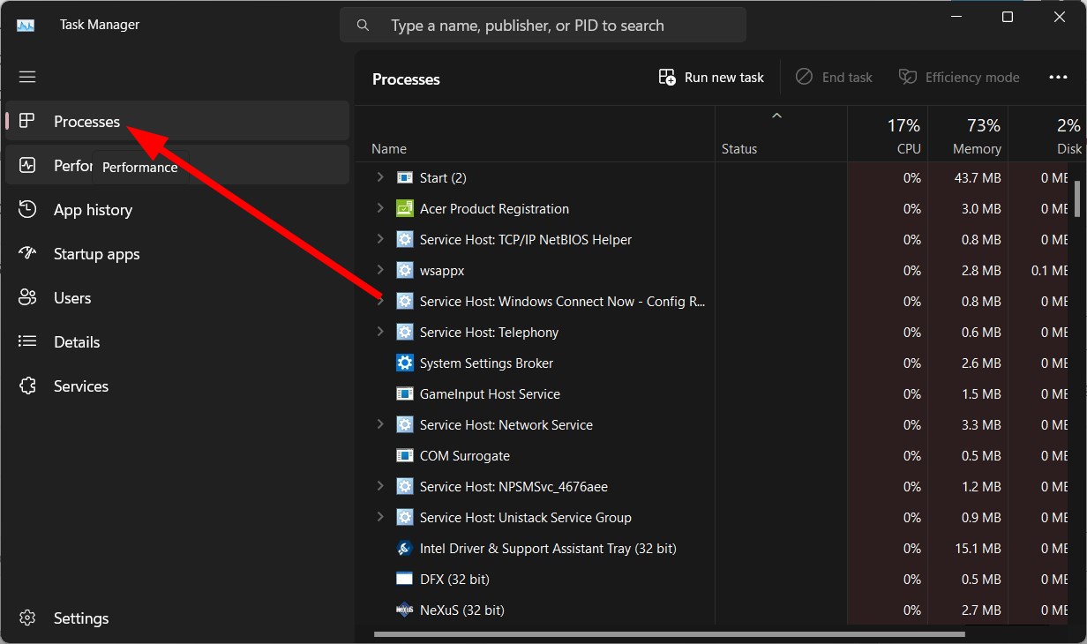Expand the Start (2) process group

380,177
